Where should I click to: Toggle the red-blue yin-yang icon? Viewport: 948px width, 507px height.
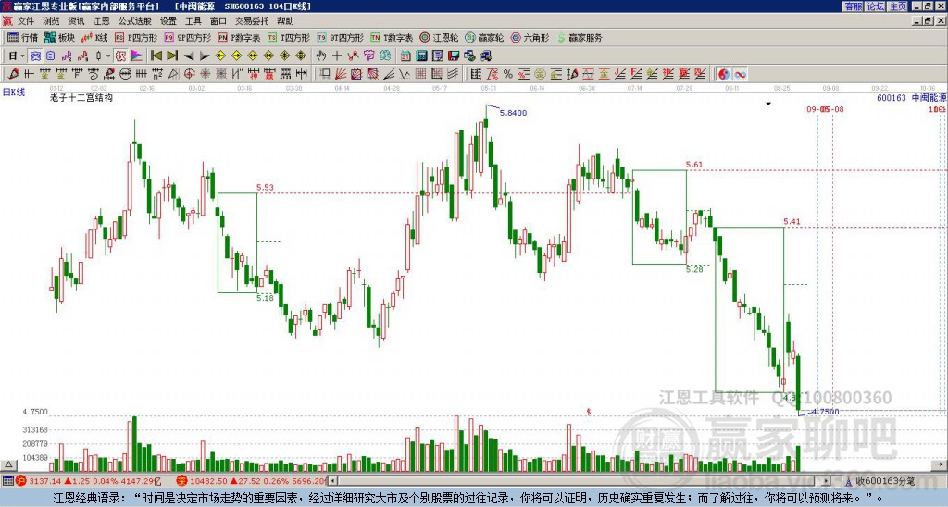click(724, 74)
